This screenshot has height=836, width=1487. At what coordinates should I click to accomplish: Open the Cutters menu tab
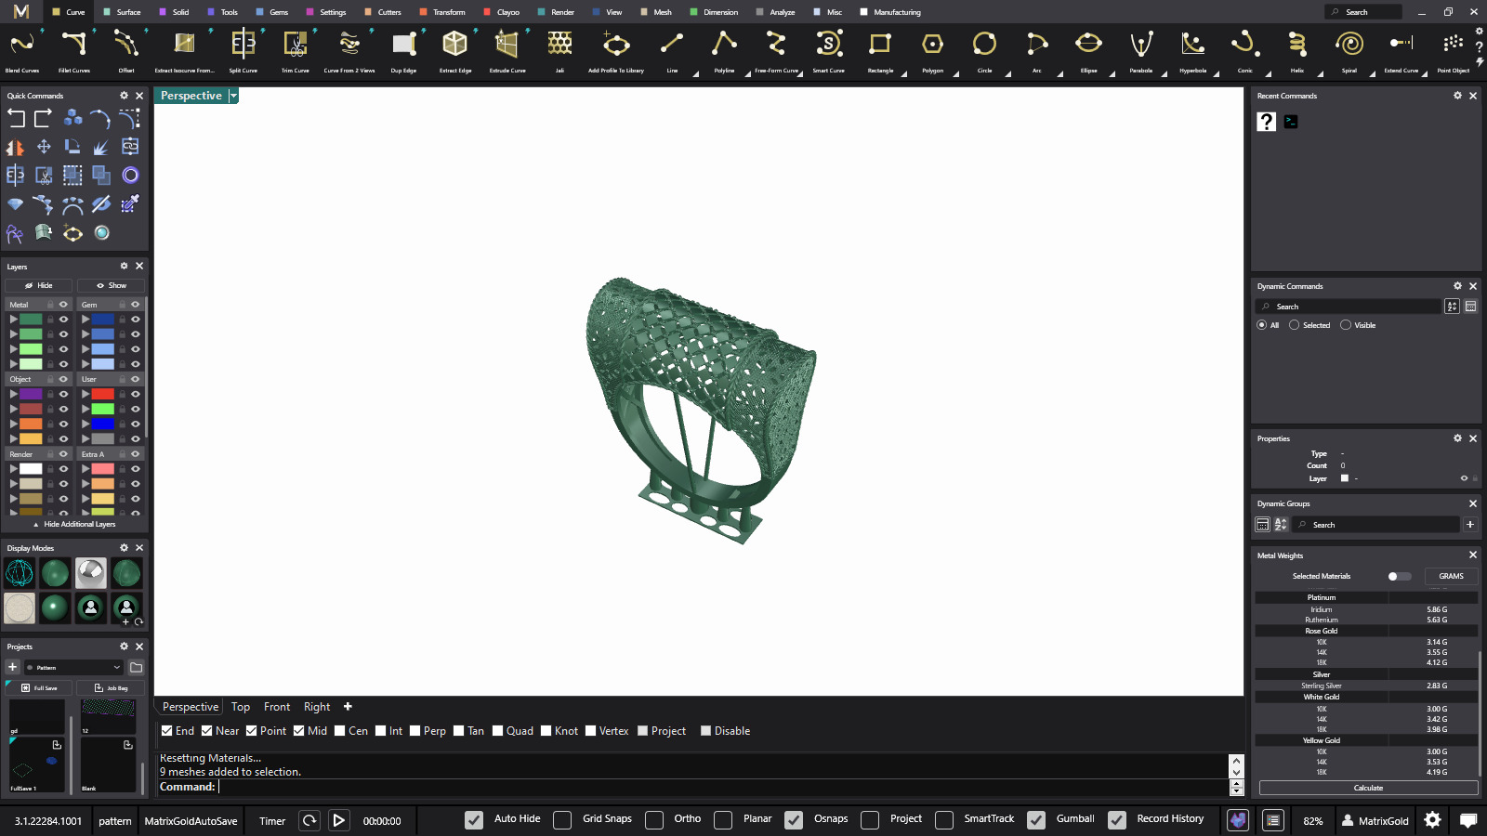tap(384, 12)
